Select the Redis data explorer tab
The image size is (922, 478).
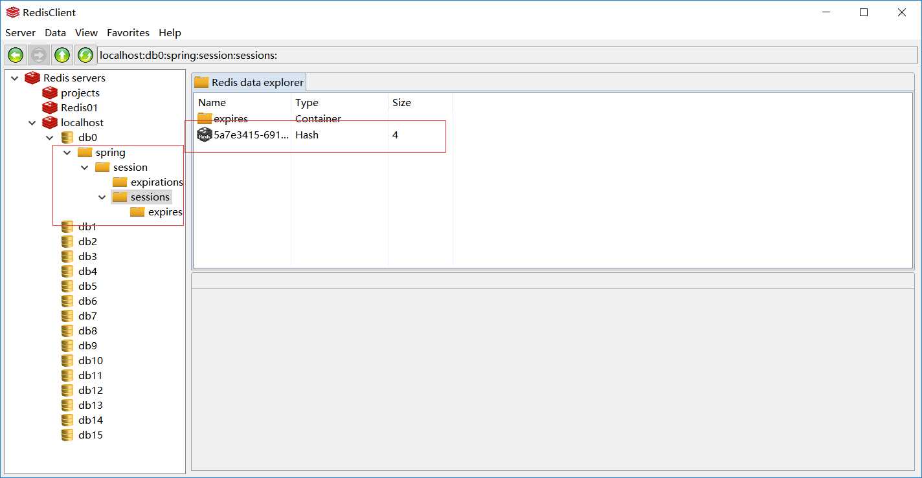pyautogui.click(x=249, y=82)
